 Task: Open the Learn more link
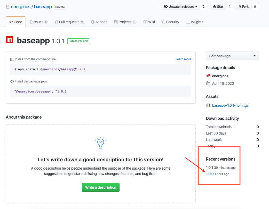click(x=183, y=59)
